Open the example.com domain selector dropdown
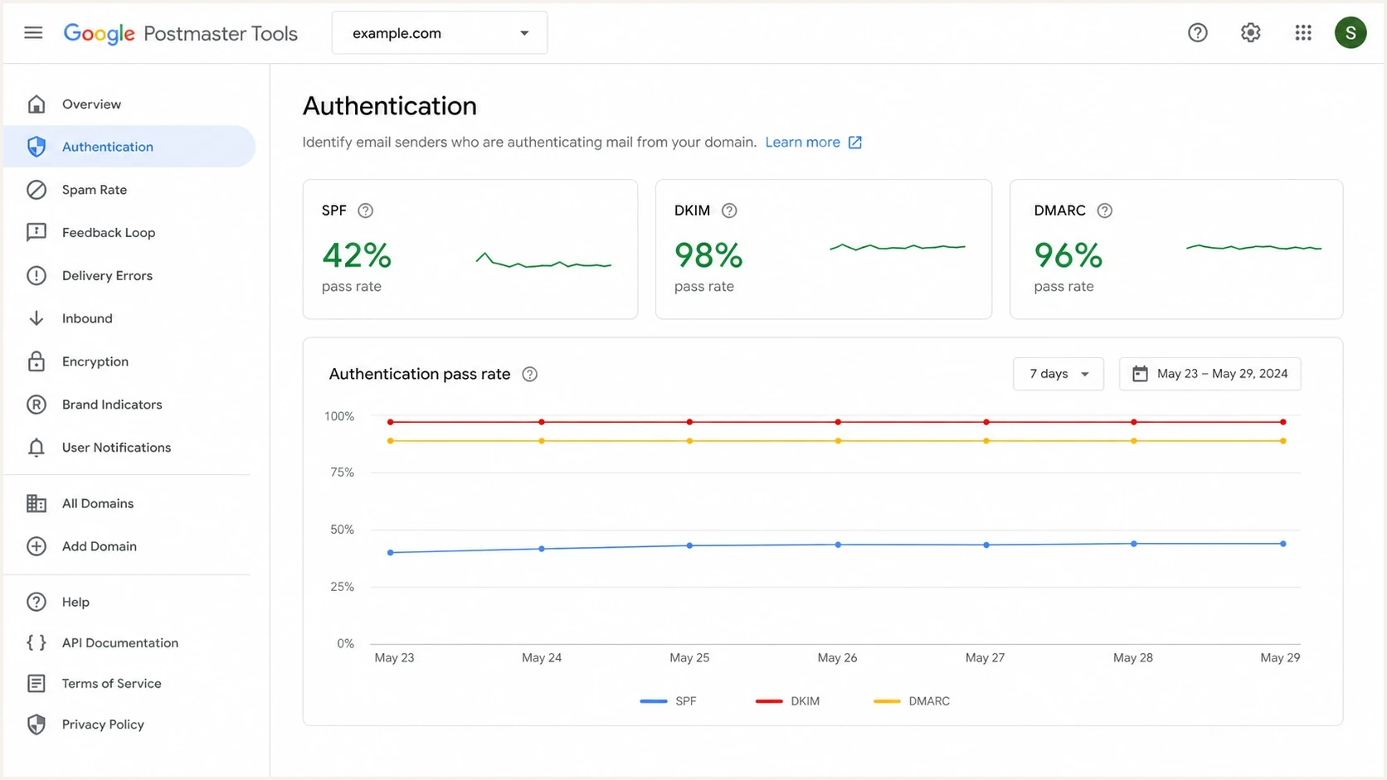 [x=440, y=33]
